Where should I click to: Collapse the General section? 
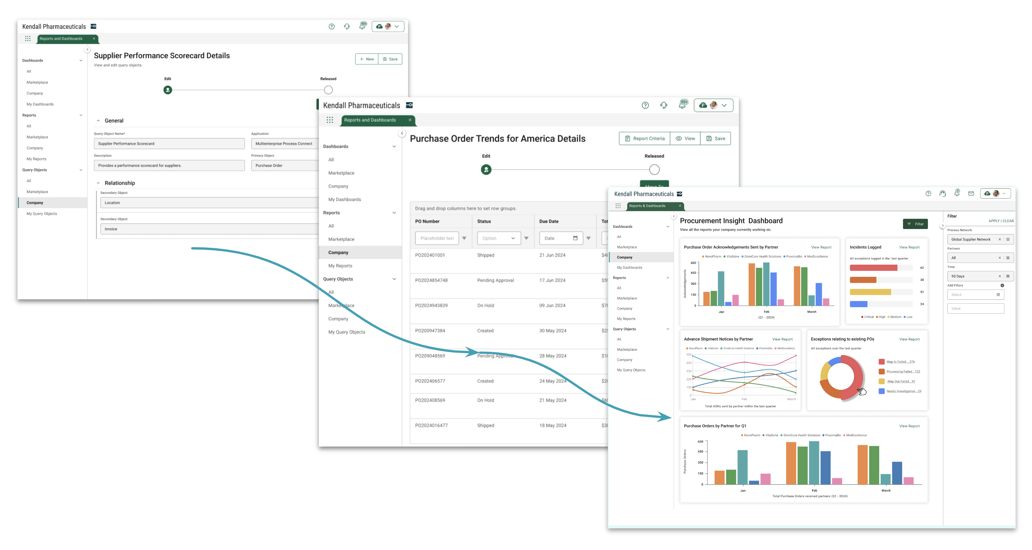click(x=98, y=121)
